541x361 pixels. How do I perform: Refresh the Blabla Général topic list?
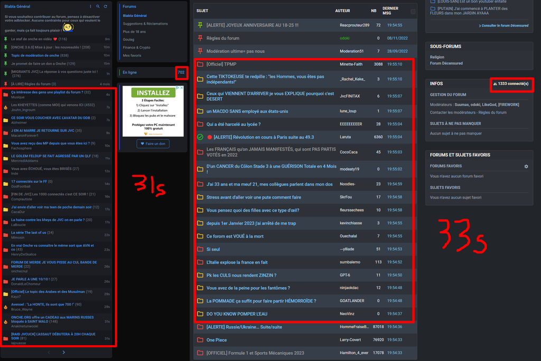[106, 6]
